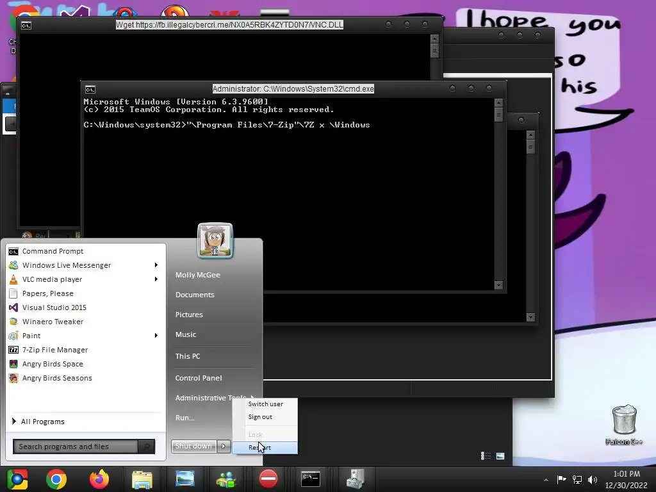Expand Paint recent files arrow

pyautogui.click(x=156, y=336)
